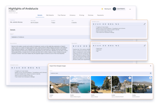159x105 pixels.
Task: Apply italic in the Excluded from price card
Action: tap(96, 46)
